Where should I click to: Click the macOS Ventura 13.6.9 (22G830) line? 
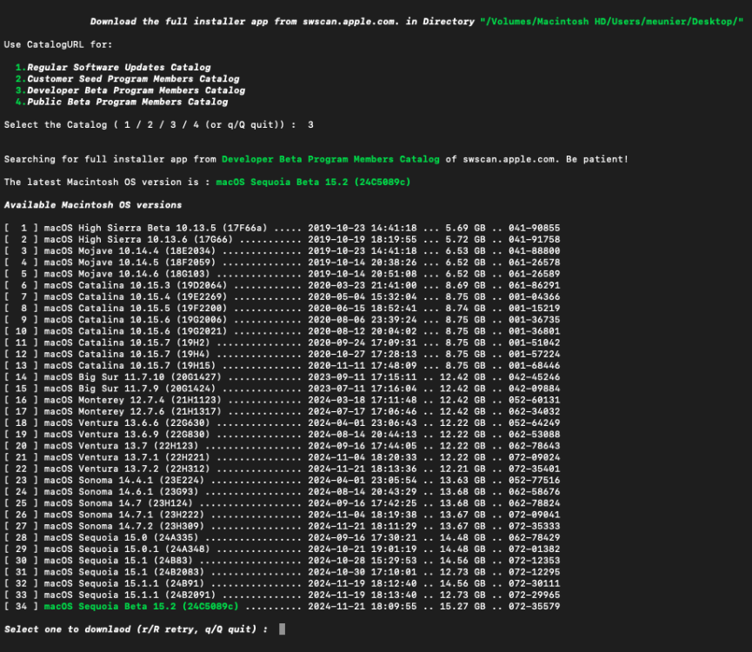click(x=282, y=435)
